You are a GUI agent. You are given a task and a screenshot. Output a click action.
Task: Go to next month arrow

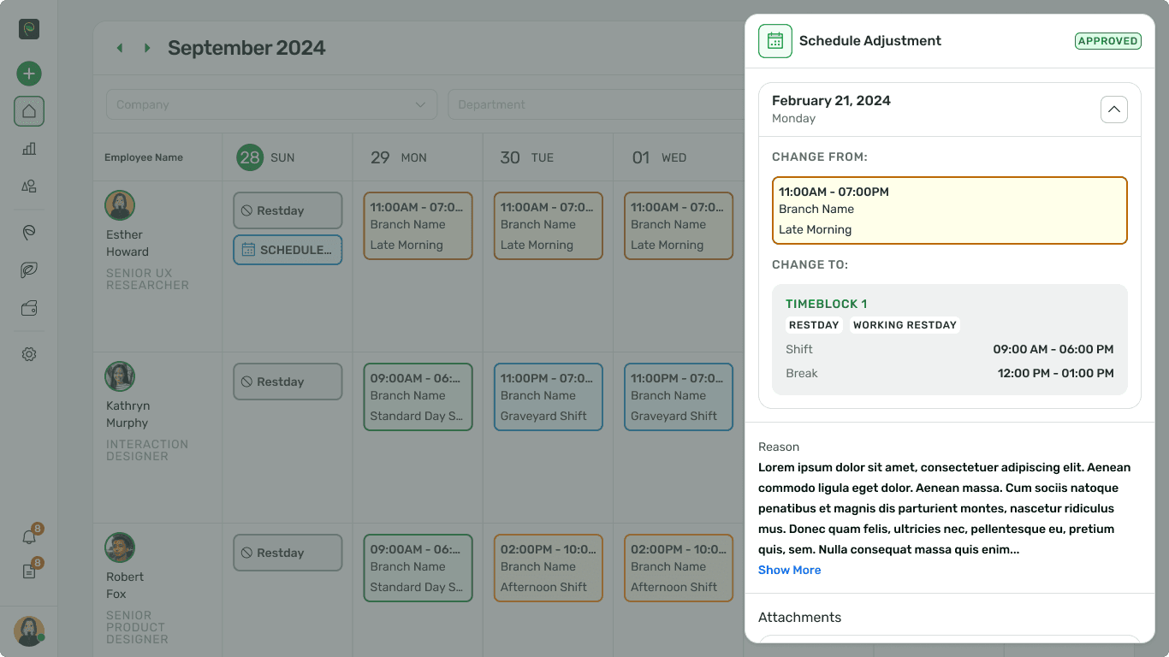[147, 48]
